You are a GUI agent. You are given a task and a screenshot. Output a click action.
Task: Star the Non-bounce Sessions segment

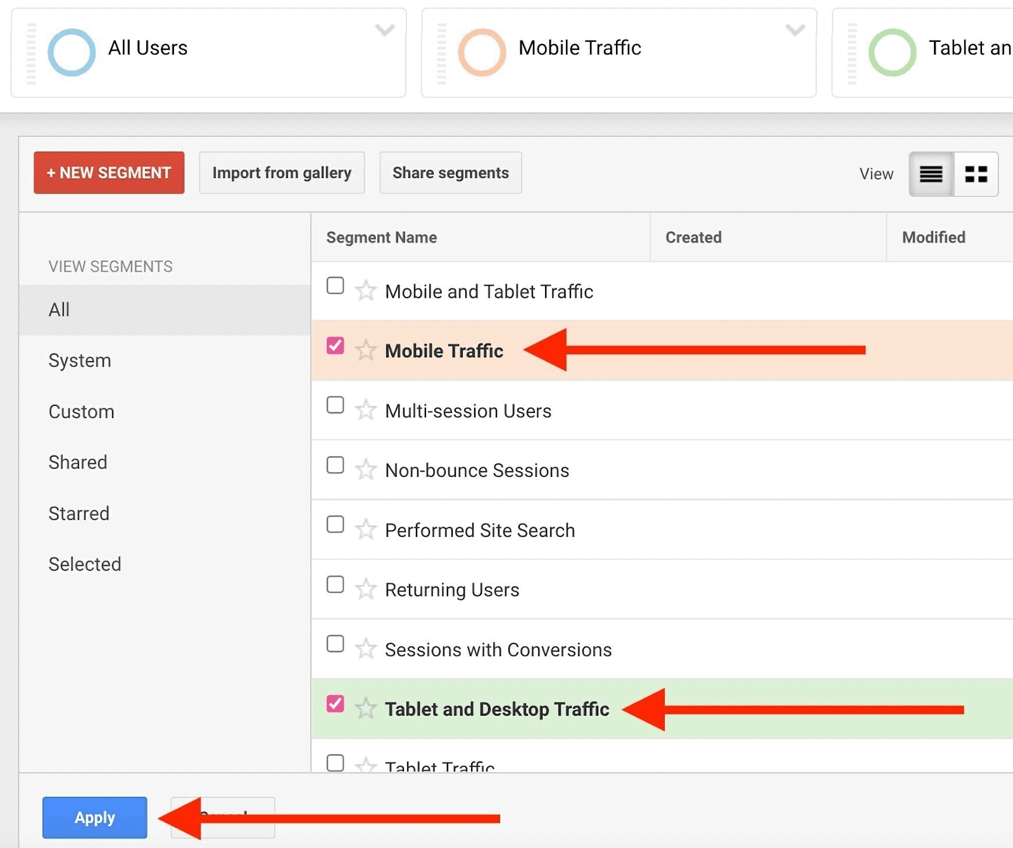coord(365,470)
